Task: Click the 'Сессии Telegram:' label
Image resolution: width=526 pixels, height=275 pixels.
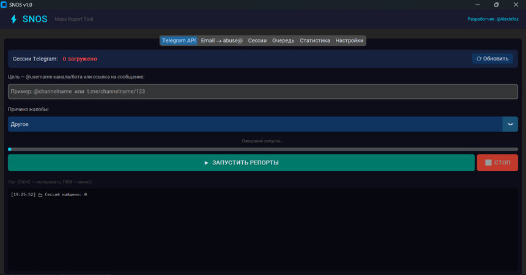Action: pyautogui.click(x=35, y=59)
